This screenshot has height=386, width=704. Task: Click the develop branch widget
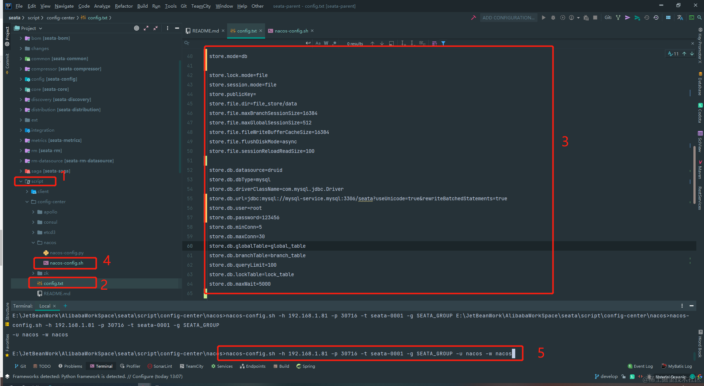[606, 376]
